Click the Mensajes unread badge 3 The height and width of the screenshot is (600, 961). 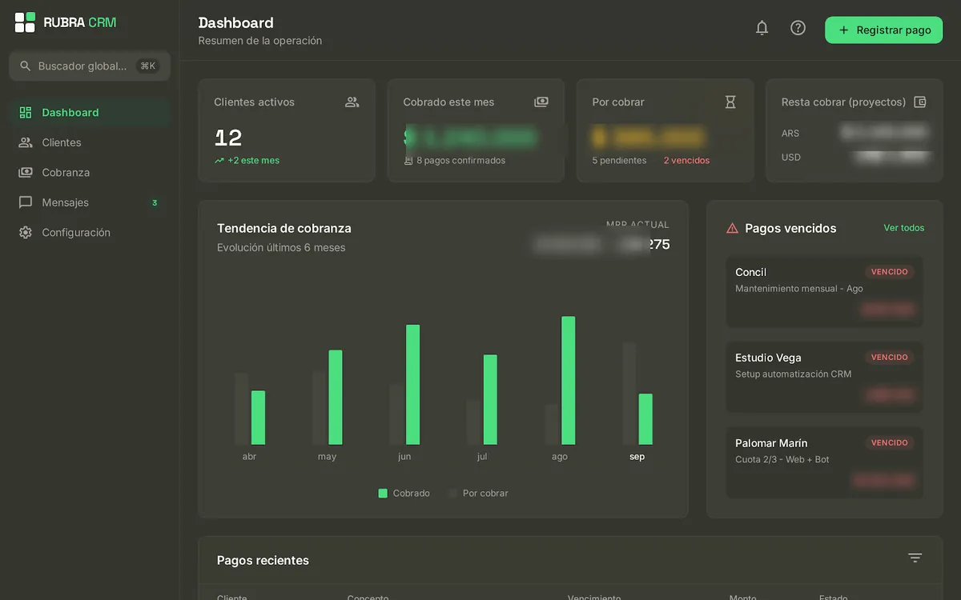[155, 203]
